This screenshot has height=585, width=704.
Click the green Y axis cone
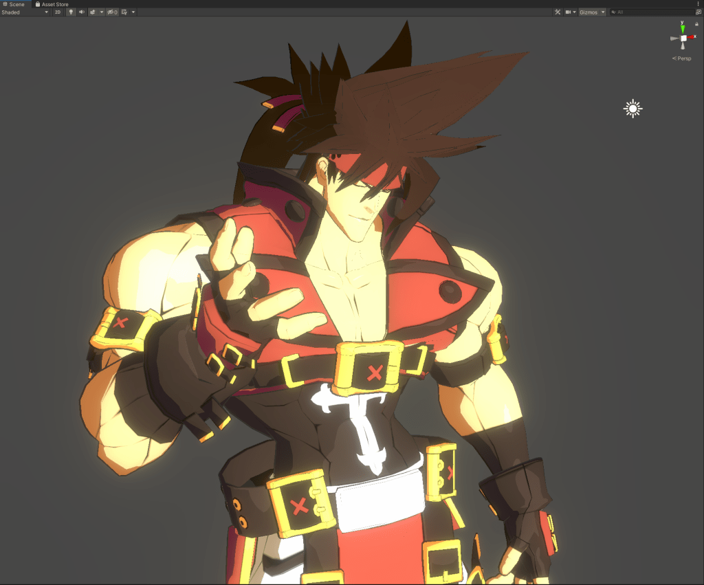coord(683,29)
